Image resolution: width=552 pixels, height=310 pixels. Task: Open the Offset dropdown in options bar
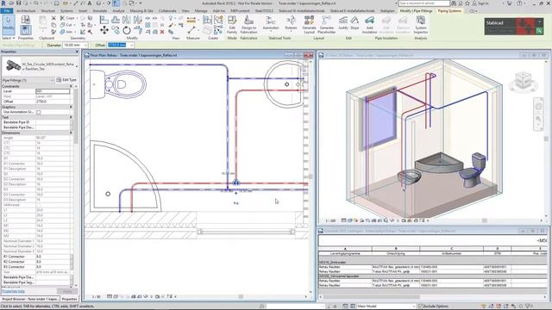(131, 45)
